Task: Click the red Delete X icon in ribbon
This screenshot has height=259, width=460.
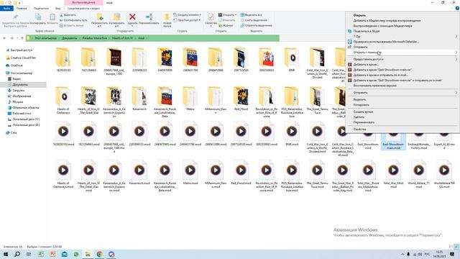Action: 132,17
